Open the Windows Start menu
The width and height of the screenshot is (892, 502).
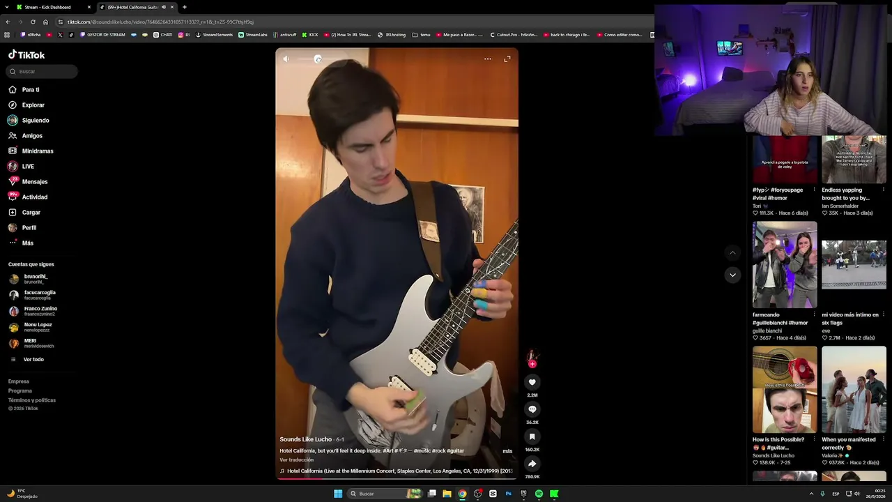click(338, 494)
